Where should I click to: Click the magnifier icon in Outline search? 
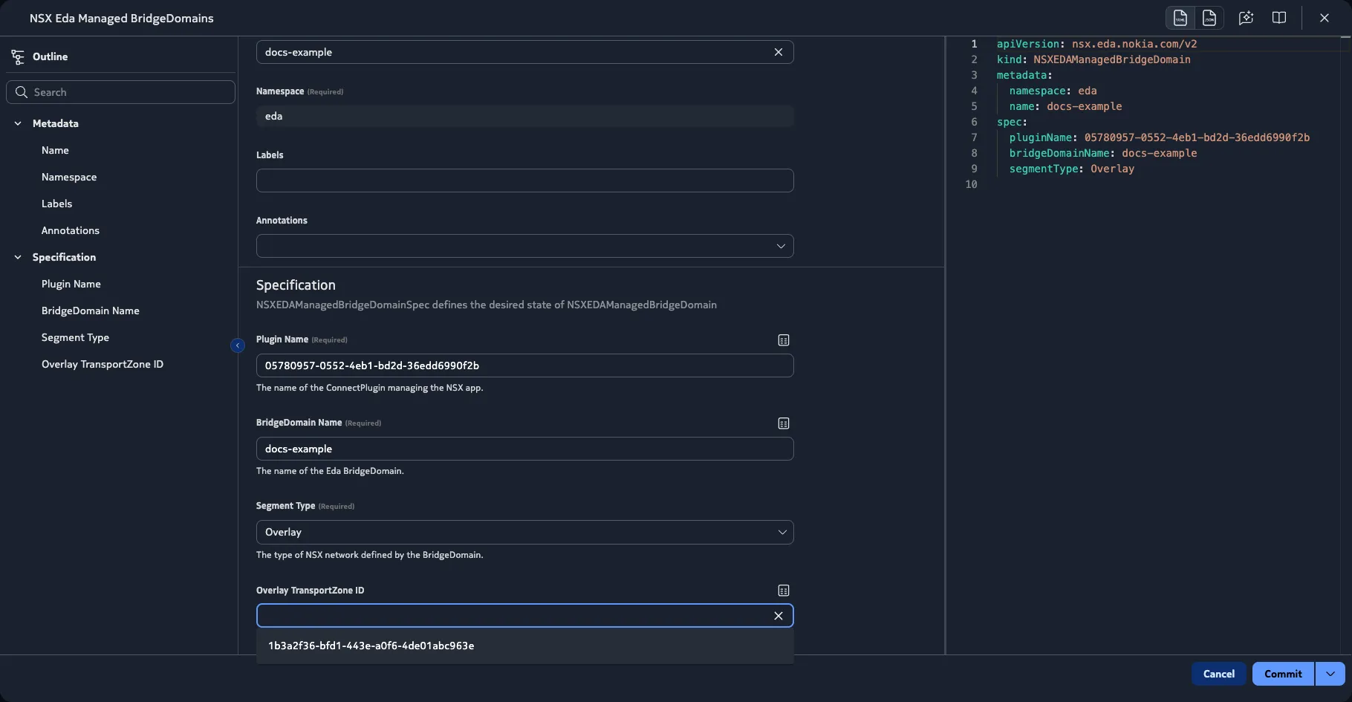click(22, 92)
